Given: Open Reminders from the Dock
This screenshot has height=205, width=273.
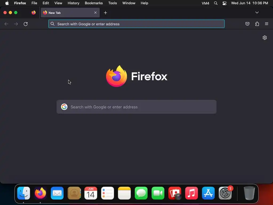Looking at the screenshot, I should [x=107, y=193].
